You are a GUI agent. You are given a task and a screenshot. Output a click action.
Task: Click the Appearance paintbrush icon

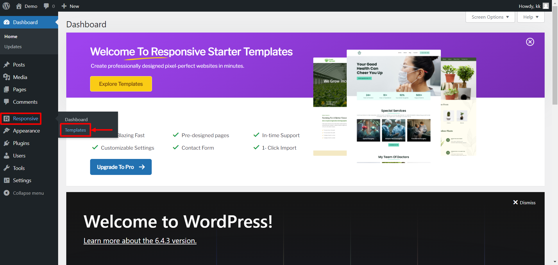[x=7, y=131]
